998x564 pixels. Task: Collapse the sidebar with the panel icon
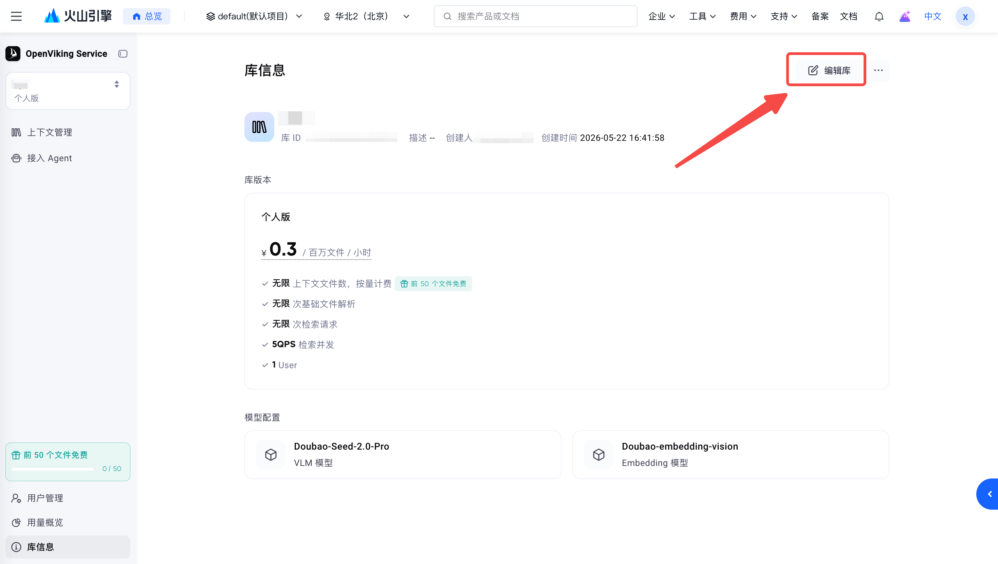(x=123, y=54)
